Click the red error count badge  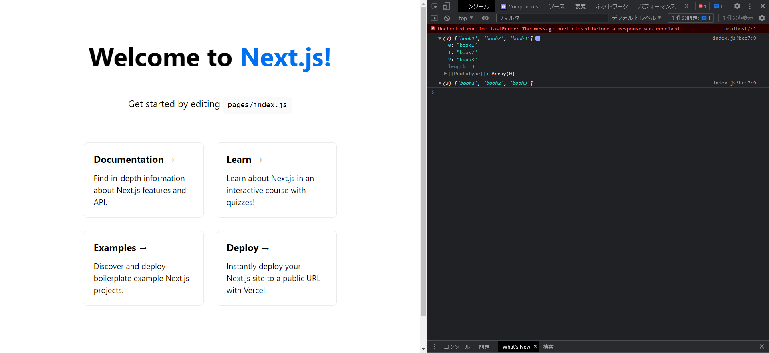click(x=703, y=6)
